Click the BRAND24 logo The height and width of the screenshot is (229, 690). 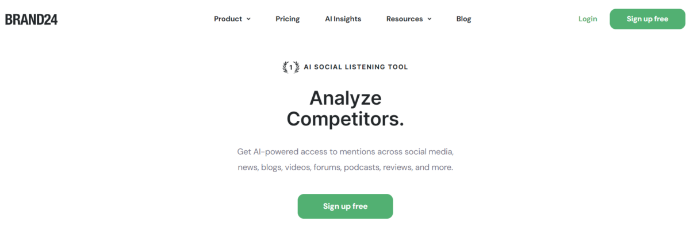tap(31, 19)
